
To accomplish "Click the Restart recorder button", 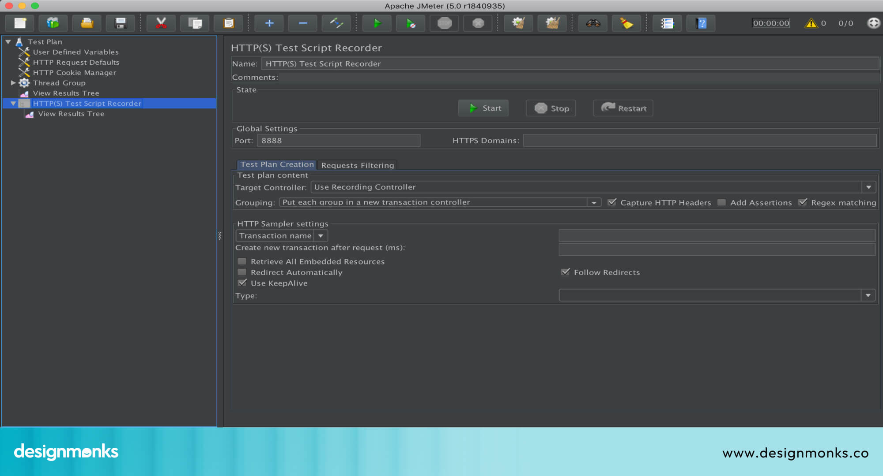I will [x=623, y=108].
